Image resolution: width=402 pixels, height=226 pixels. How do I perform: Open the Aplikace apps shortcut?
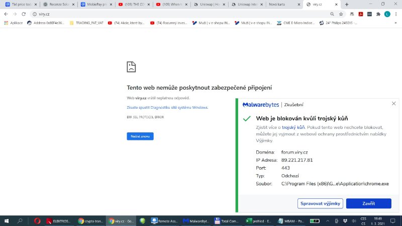[14, 23]
